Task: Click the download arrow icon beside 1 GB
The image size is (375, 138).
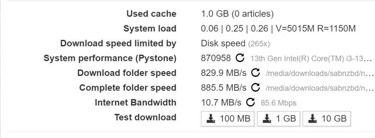Action: 267,119
